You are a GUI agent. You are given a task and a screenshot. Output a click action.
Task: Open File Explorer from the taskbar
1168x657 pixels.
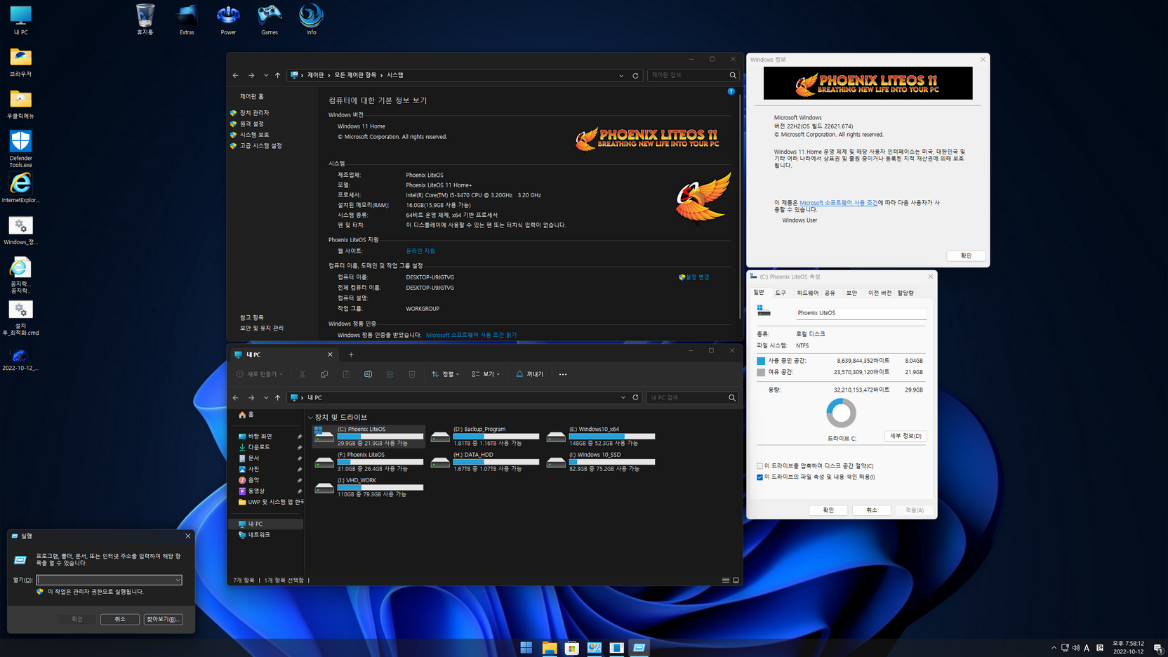point(549,648)
